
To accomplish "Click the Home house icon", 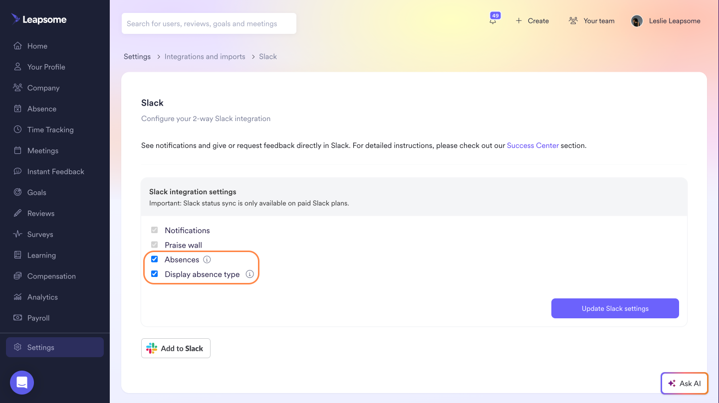I will pyautogui.click(x=18, y=46).
